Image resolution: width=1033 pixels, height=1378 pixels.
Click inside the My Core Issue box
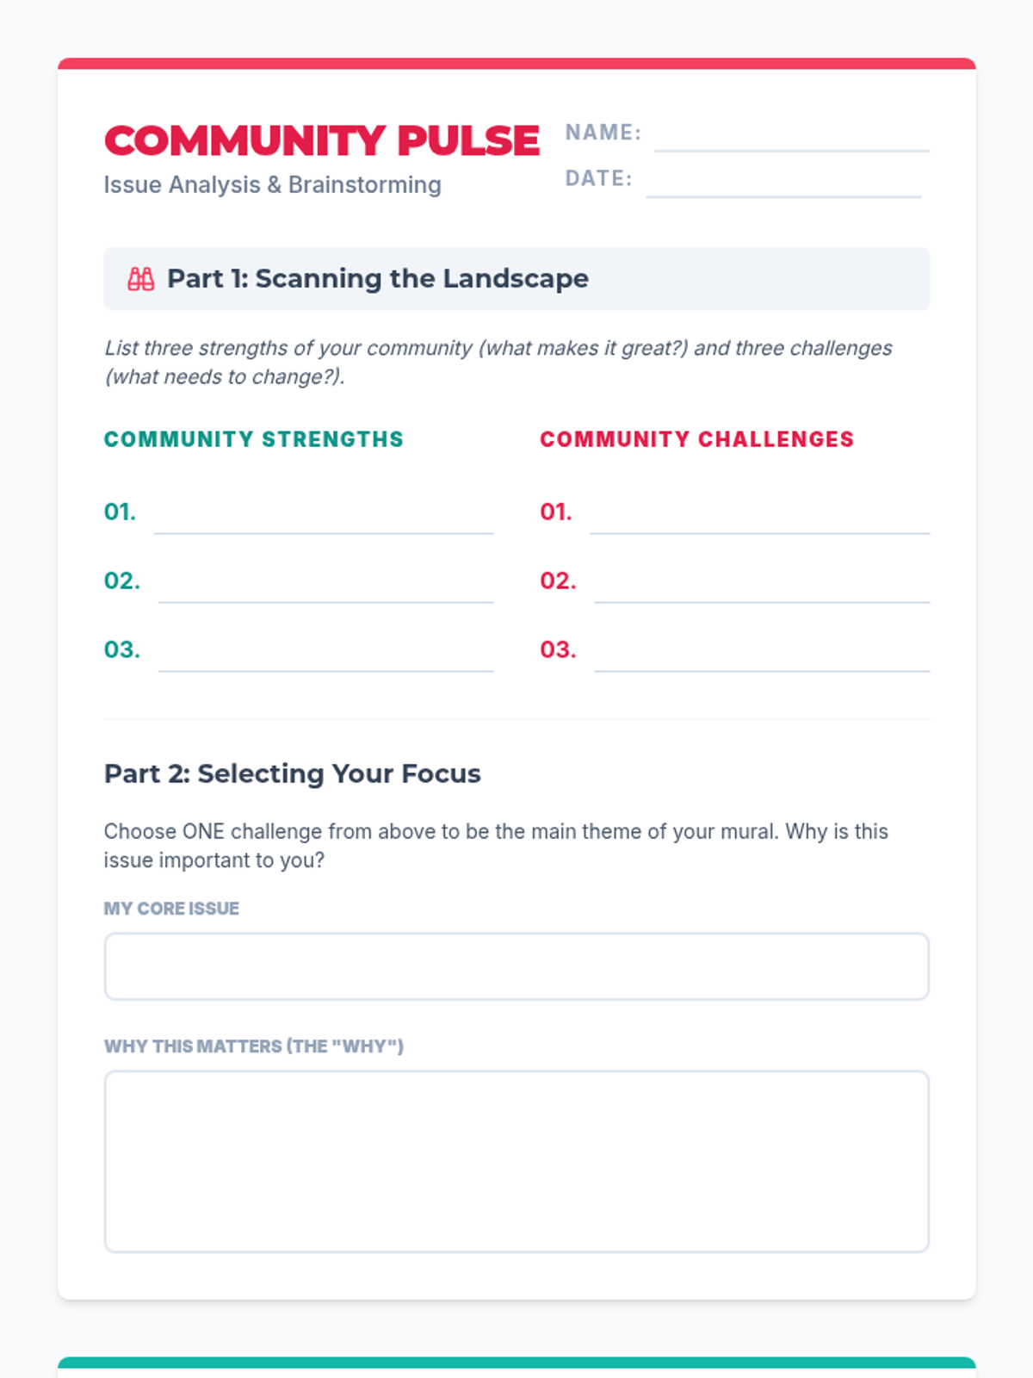(x=516, y=966)
